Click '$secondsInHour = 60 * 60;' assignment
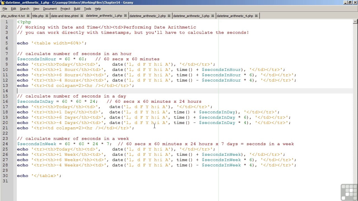This screenshot has width=358, height=201. tap(52, 59)
